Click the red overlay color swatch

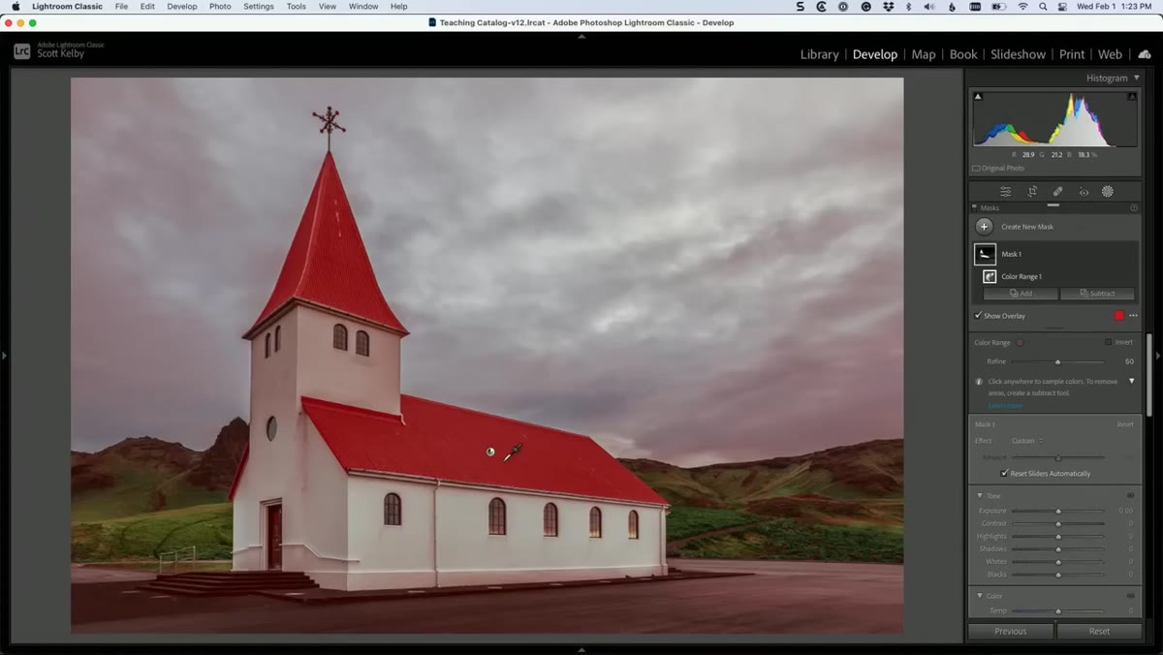tap(1119, 316)
